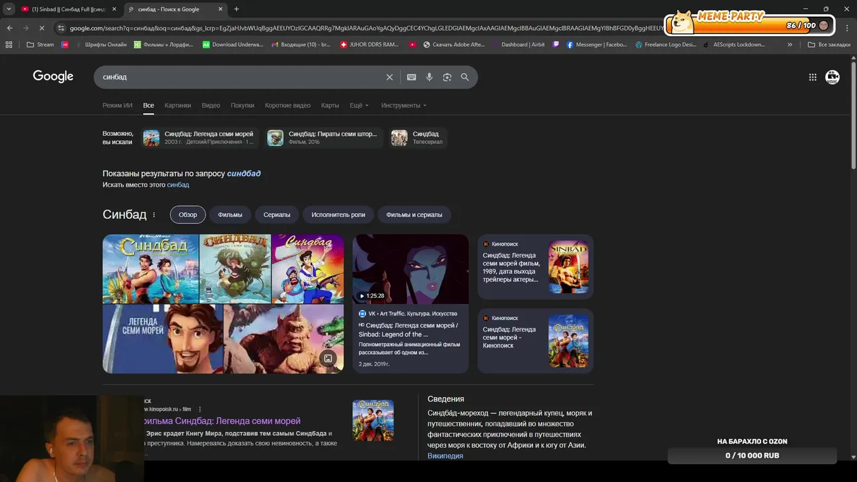Select the Фильмы filter chip
This screenshot has height=482, width=857.
click(x=230, y=215)
